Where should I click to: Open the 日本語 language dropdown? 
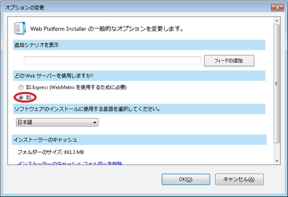point(57,122)
